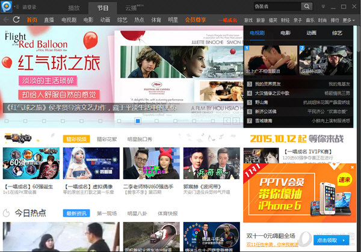Click the 点击领取 button
The image size is (361, 252).
tap(332, 240)
